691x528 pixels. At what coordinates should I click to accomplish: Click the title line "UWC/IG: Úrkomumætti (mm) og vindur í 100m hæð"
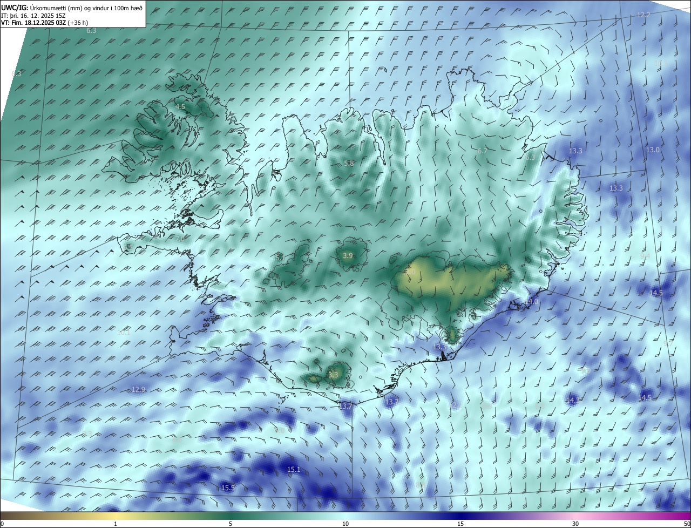72,8
